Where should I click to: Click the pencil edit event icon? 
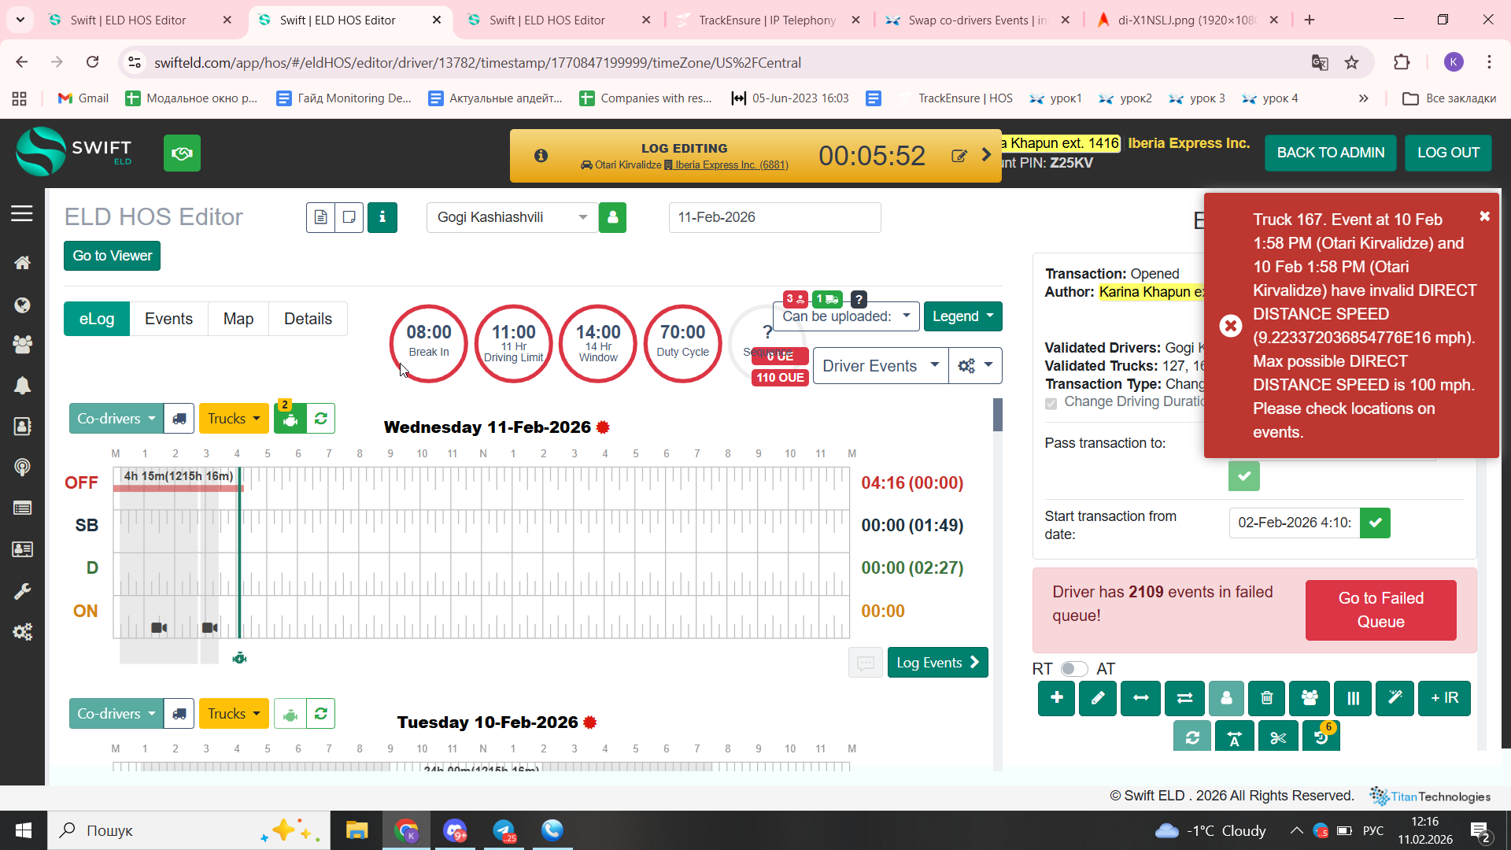click(1098, 698)
